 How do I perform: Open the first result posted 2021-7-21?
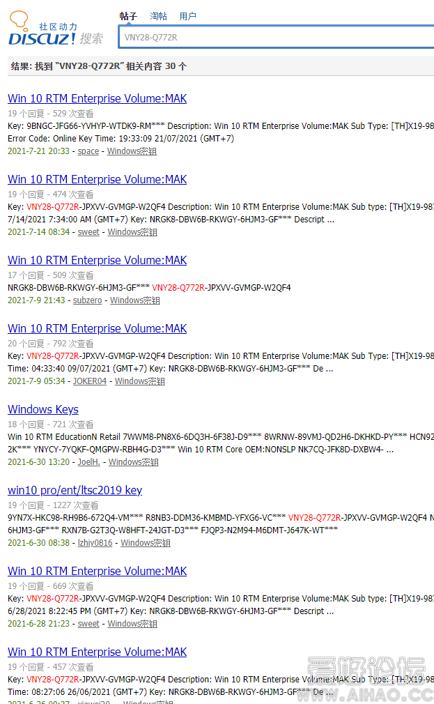click(x=97, y=98)
